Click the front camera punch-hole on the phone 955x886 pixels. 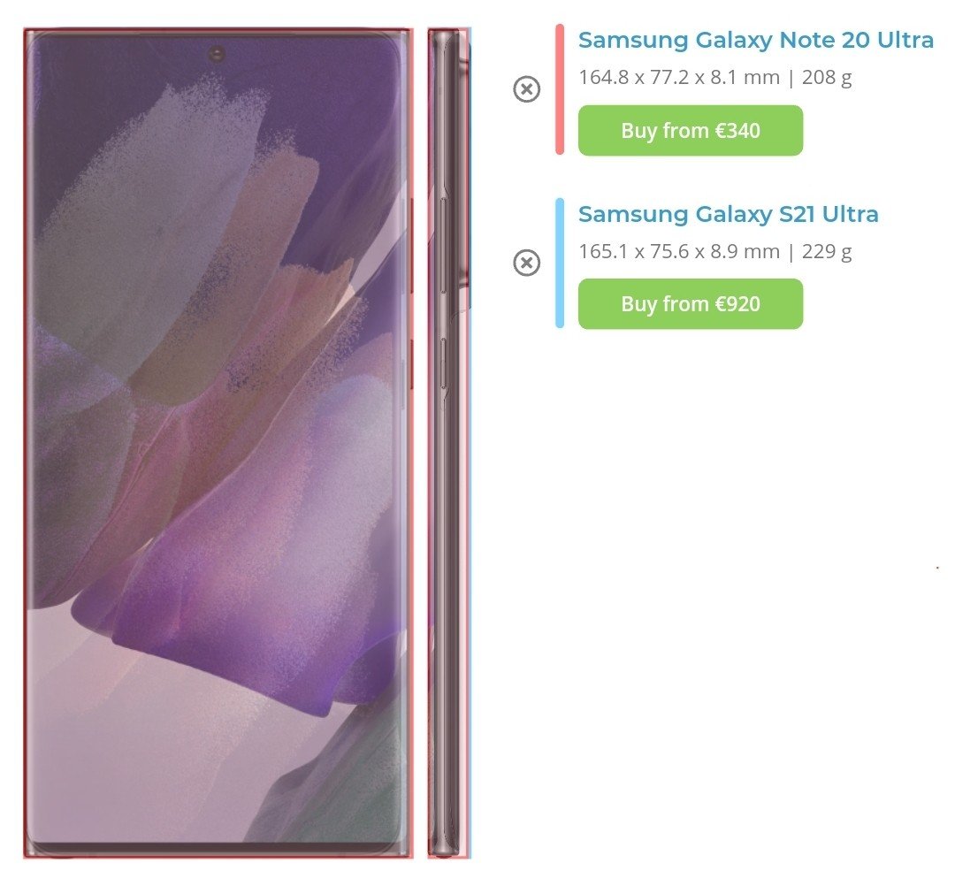[x=217, y=54]
